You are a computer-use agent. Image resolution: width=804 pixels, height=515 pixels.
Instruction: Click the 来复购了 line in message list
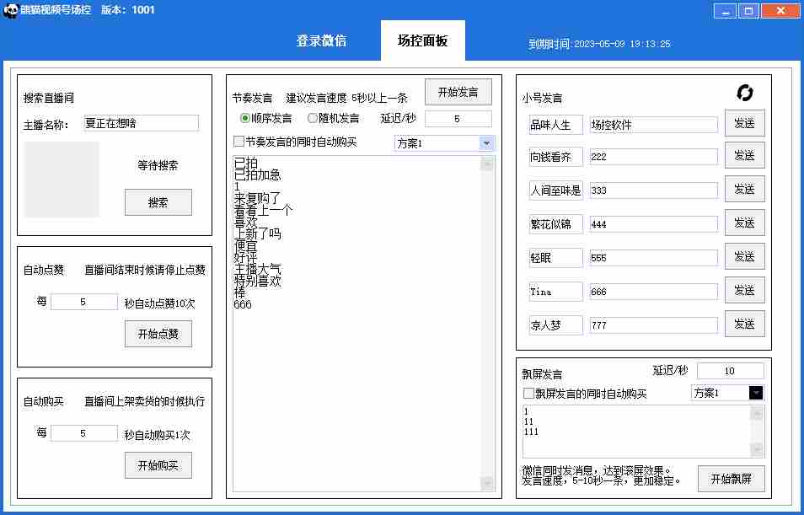coord(257,199)
